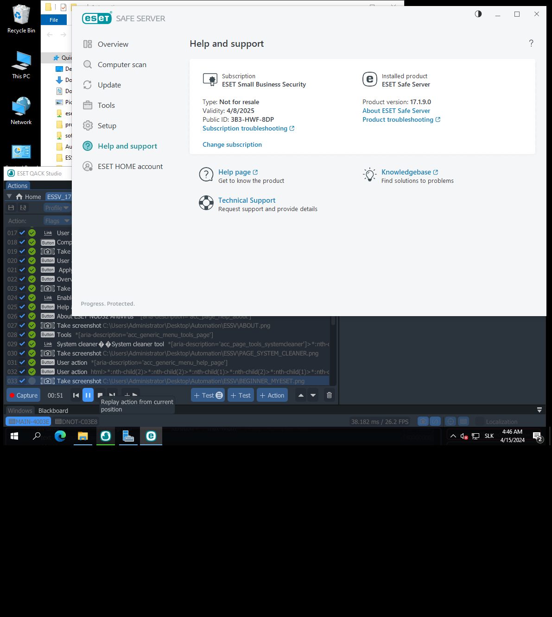The height and width of the screenshot is (617, 552).
Task: Open the Windows Start menu
Action: (14, 436)
